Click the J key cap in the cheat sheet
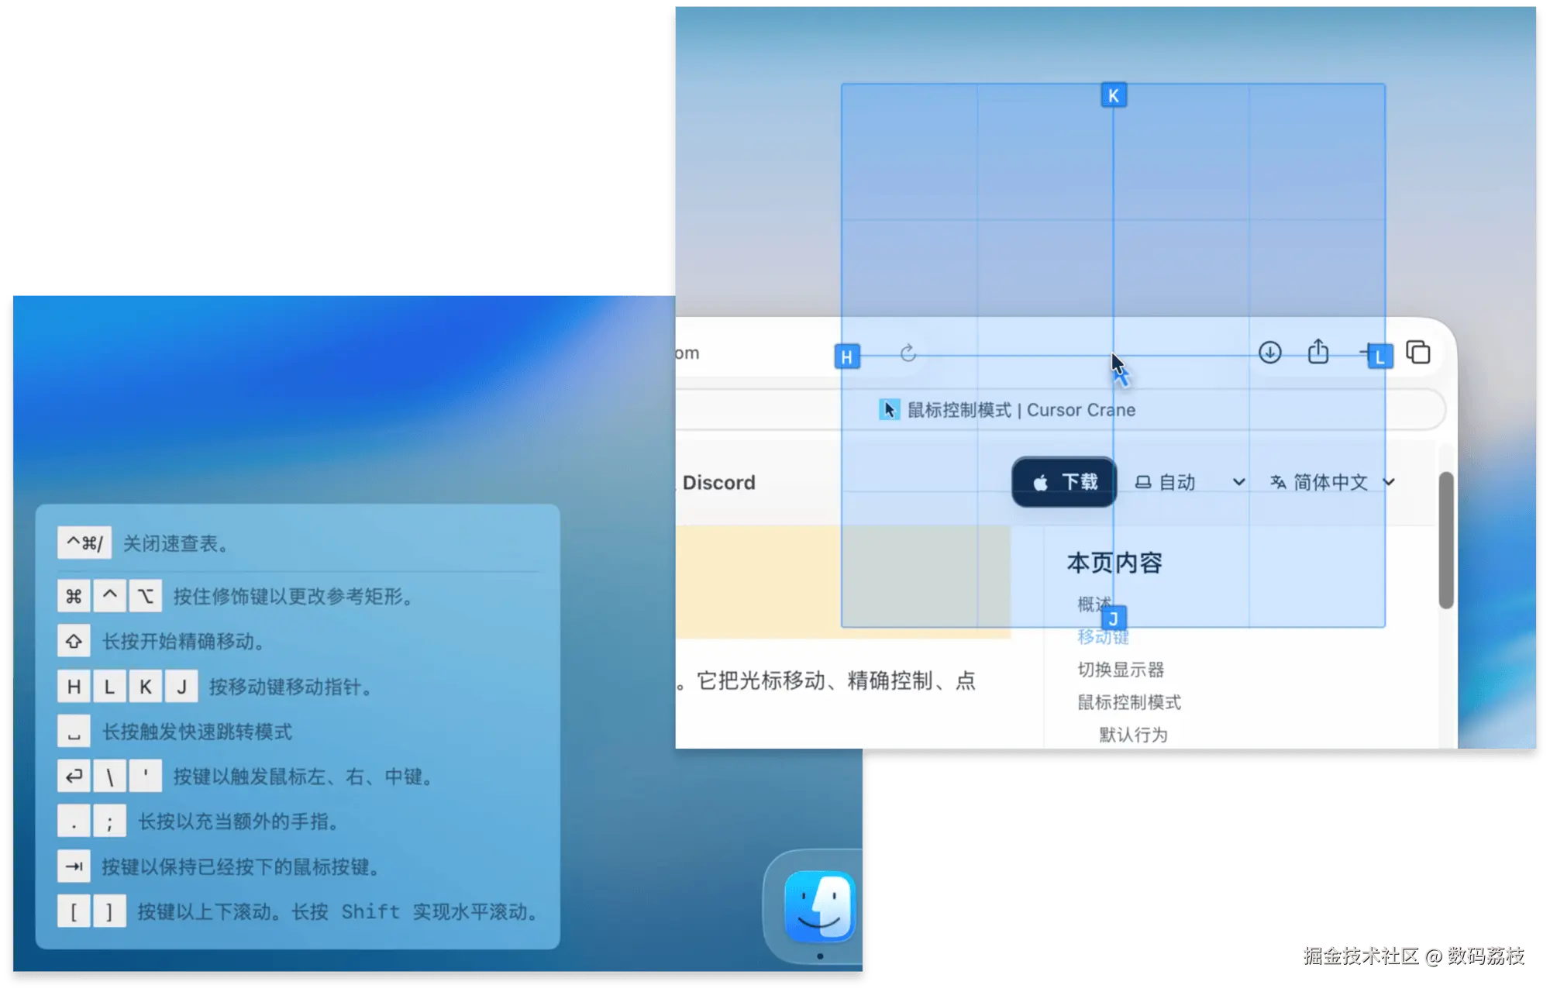This screenshot has height=992, width=1550. [x=181, y=687]
